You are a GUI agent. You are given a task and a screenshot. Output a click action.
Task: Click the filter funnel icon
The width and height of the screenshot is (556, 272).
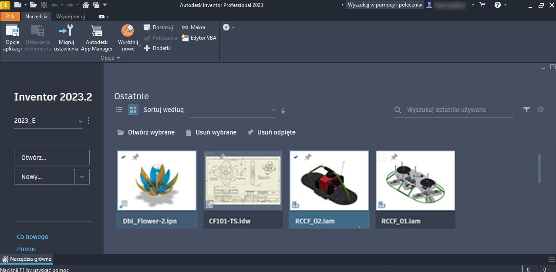pos(526,110)
